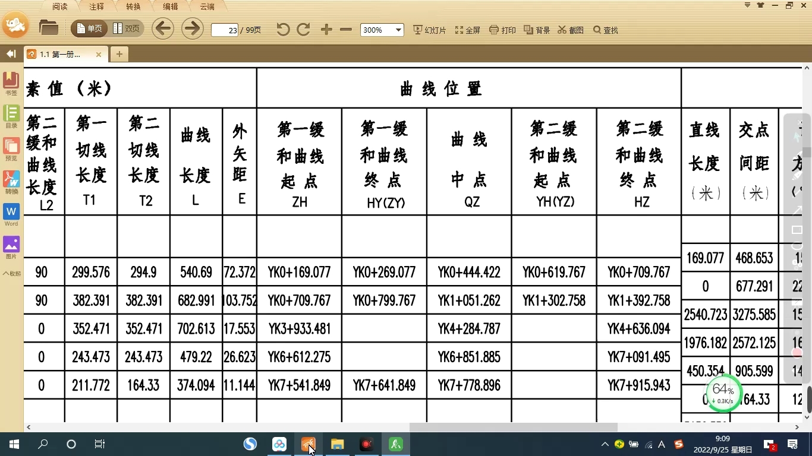Click the horizontal scrollbar thumb
Viewport: 812px width, 456px height.
pos(514,427)
